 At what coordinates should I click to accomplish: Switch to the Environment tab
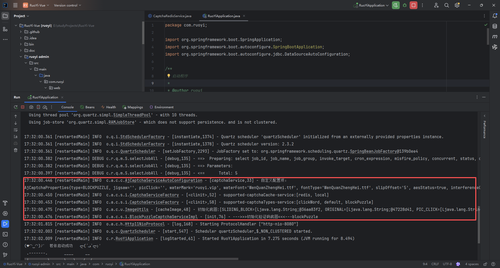click(x=161, y=107)
